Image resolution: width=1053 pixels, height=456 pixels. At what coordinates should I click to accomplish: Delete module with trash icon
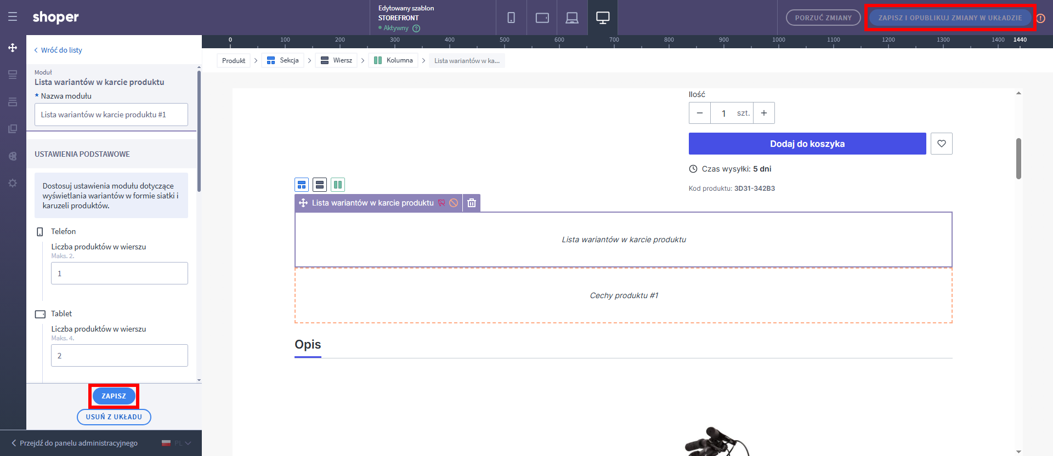point(472,203)
